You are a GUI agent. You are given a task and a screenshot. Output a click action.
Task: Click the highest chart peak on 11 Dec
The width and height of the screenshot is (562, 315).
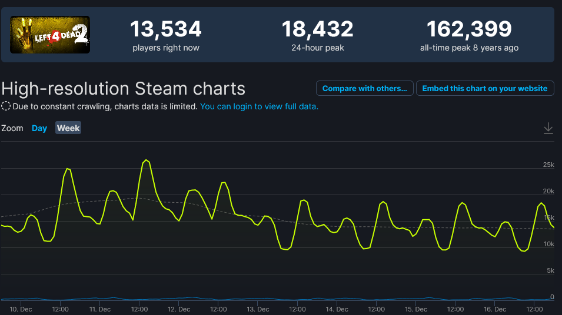[146, 160]
